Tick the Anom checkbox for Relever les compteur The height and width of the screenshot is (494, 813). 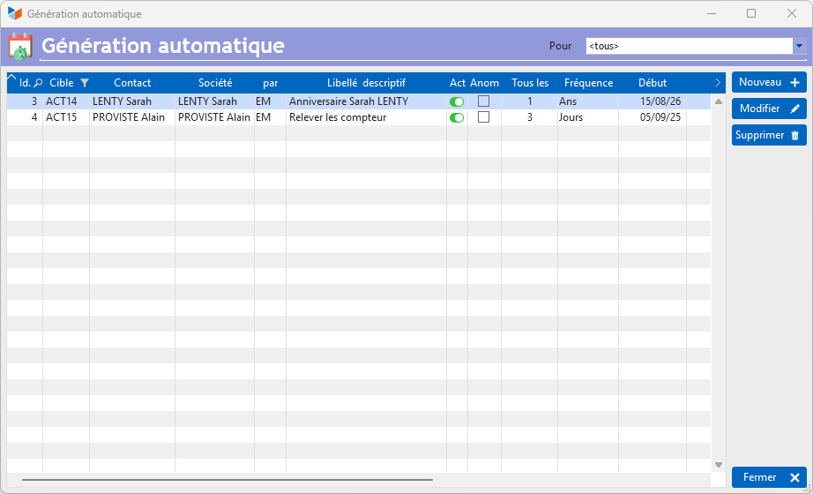[x=483, y=117]
